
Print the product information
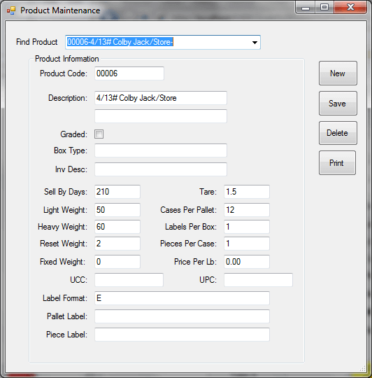coord(337,163)
